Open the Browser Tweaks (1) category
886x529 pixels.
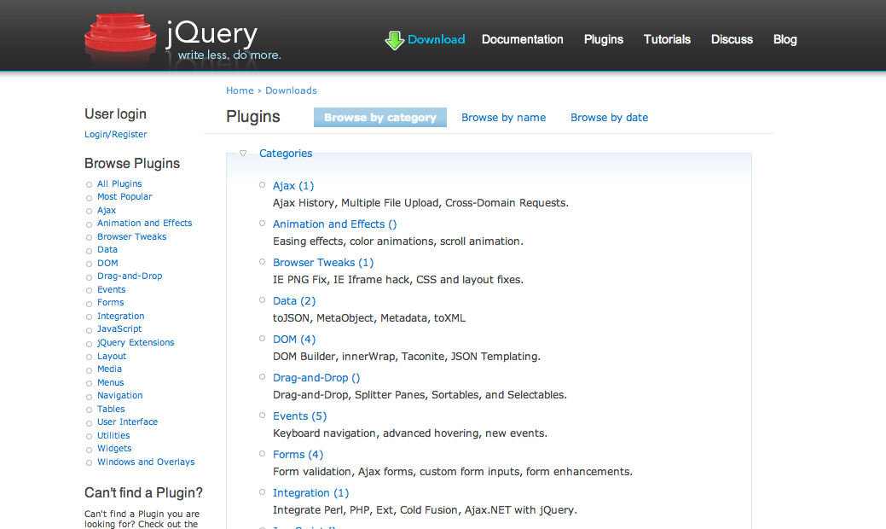[x=323, y=263]
